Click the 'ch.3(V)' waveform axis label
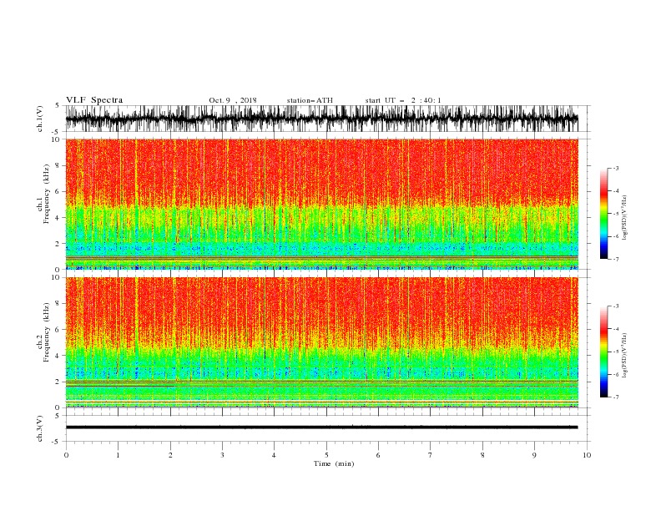The height and width of the screenshot is (511, 661). (x=40, y=428)
